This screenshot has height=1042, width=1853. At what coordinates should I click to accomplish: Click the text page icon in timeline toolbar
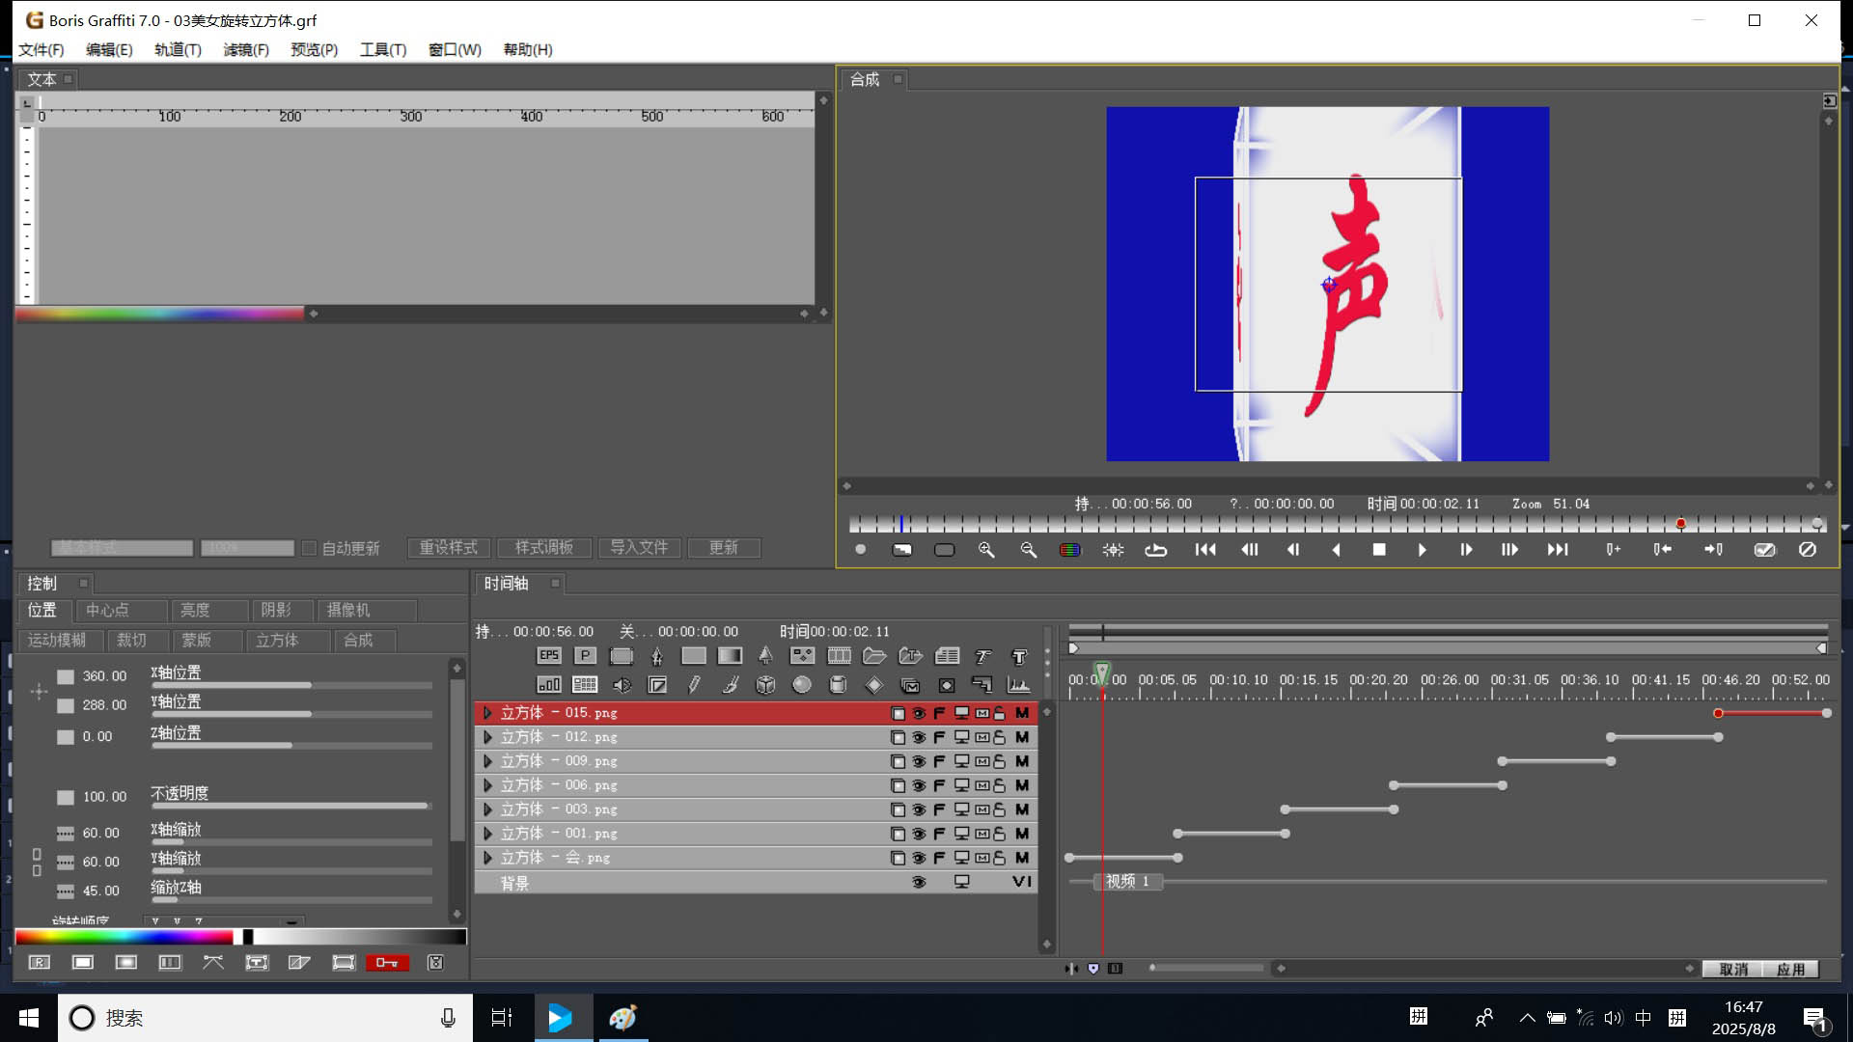tap(947, 656)
